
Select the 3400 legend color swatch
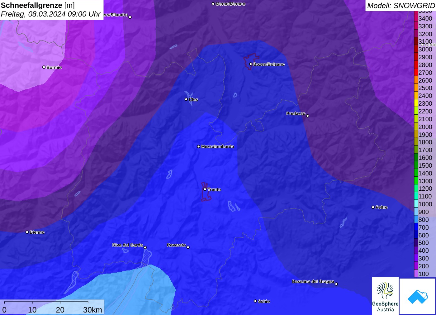(x=416, y=18)
